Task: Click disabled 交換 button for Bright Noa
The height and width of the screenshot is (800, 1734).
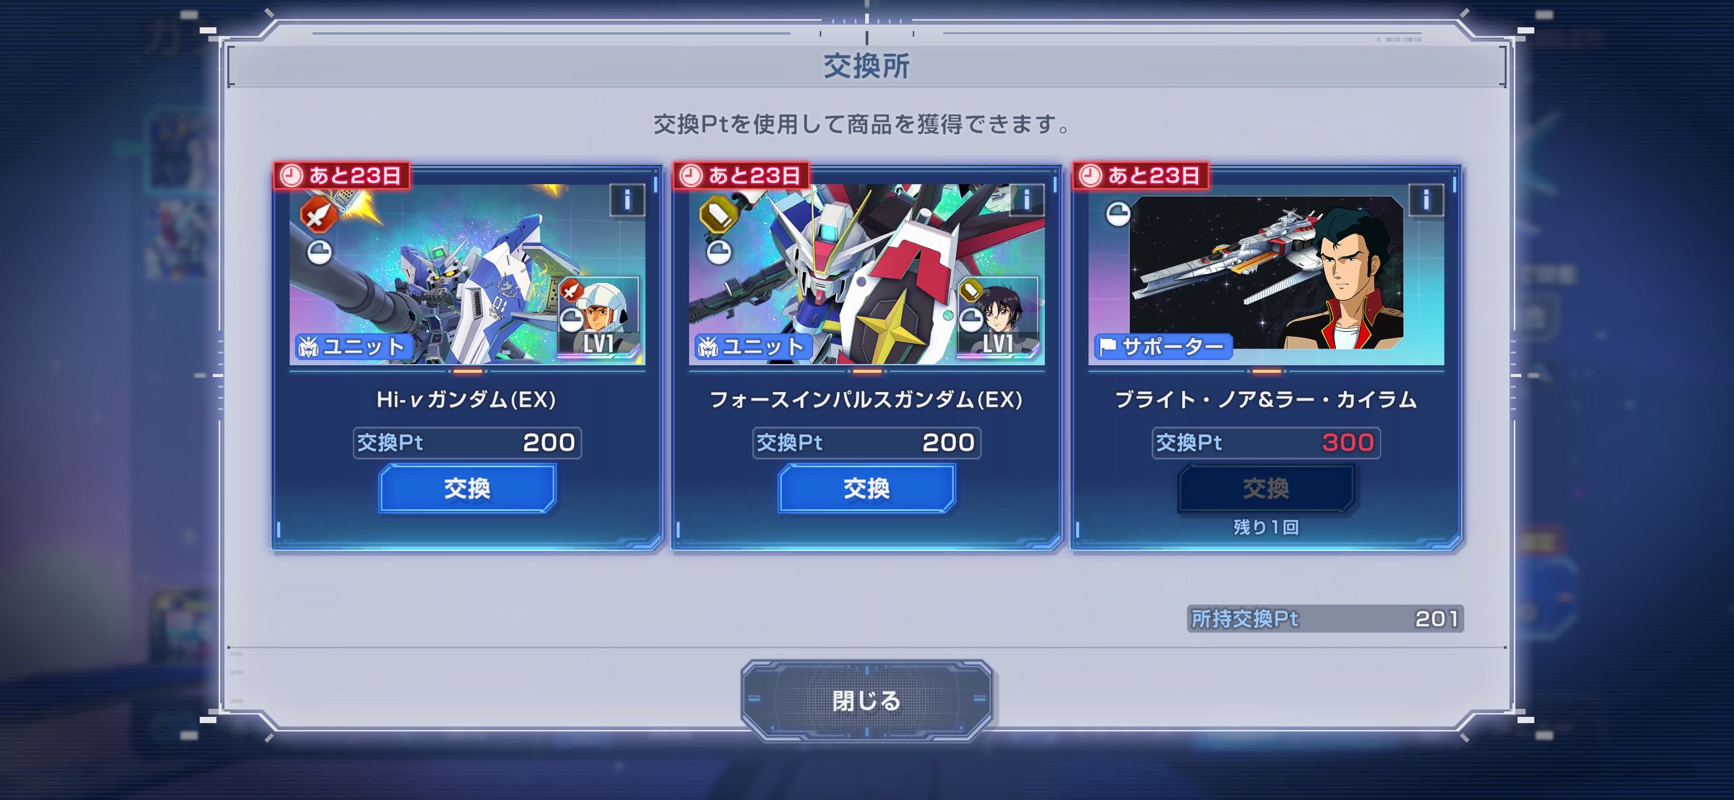Action: tap(1266, 488)
